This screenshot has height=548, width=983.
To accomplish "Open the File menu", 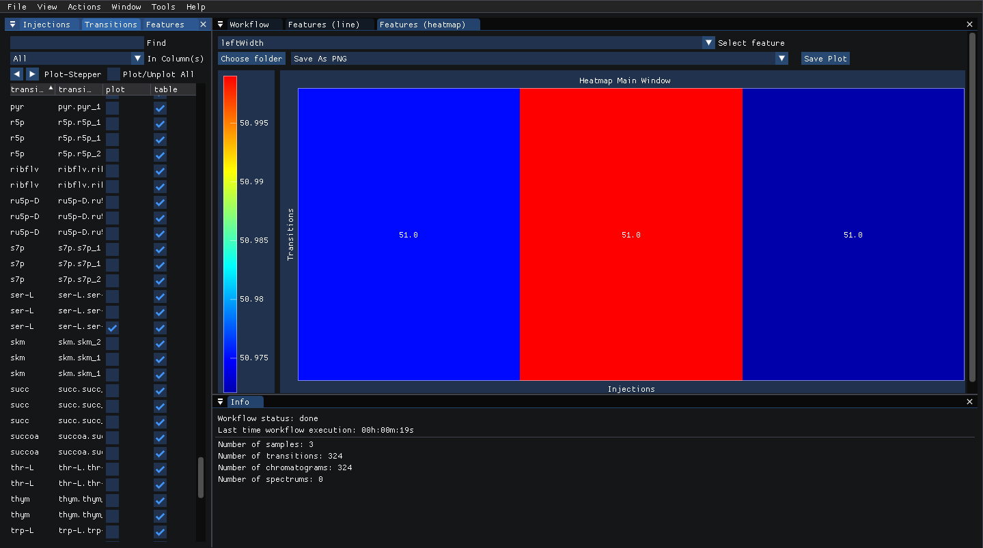I will click(17, 7).
